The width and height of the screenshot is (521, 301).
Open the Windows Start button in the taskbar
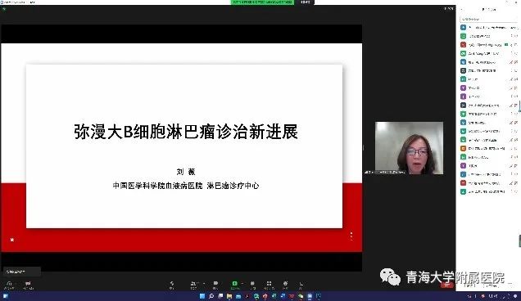[x=202, y=296]
